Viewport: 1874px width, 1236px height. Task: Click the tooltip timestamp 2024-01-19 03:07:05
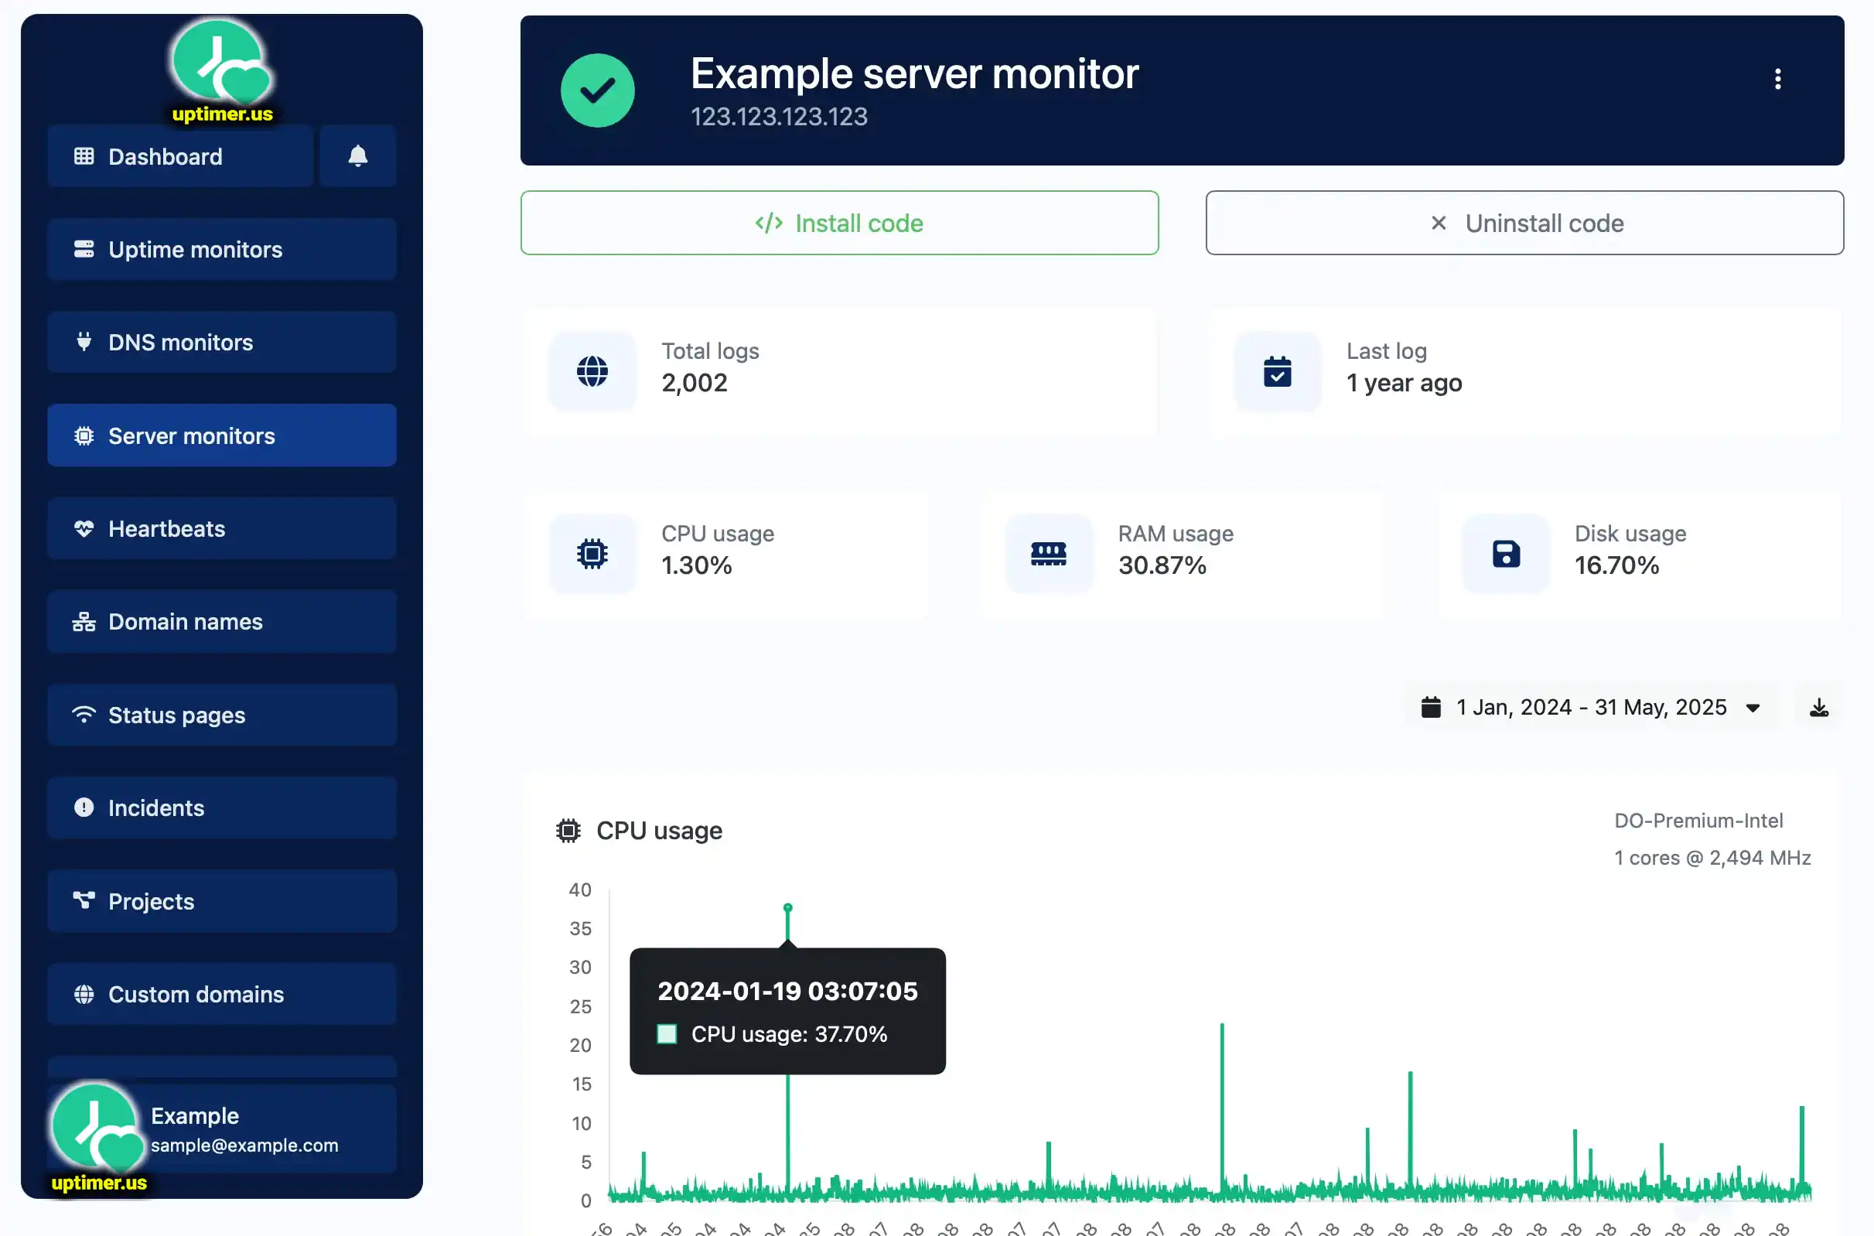click(x=787, y=990)
